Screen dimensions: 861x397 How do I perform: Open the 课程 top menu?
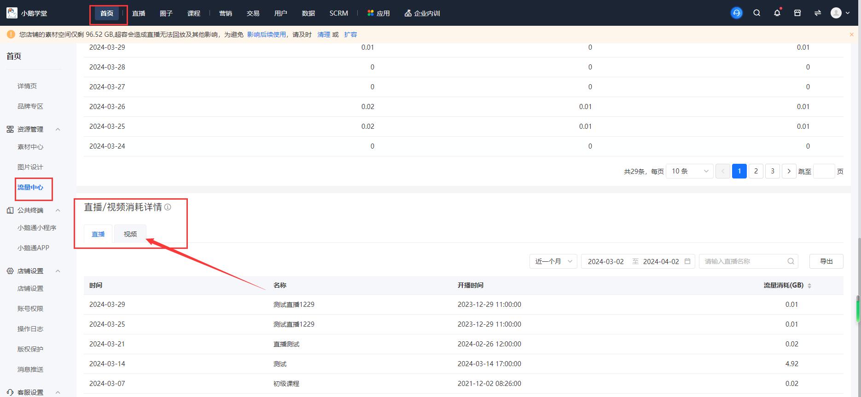coord(194,13)
